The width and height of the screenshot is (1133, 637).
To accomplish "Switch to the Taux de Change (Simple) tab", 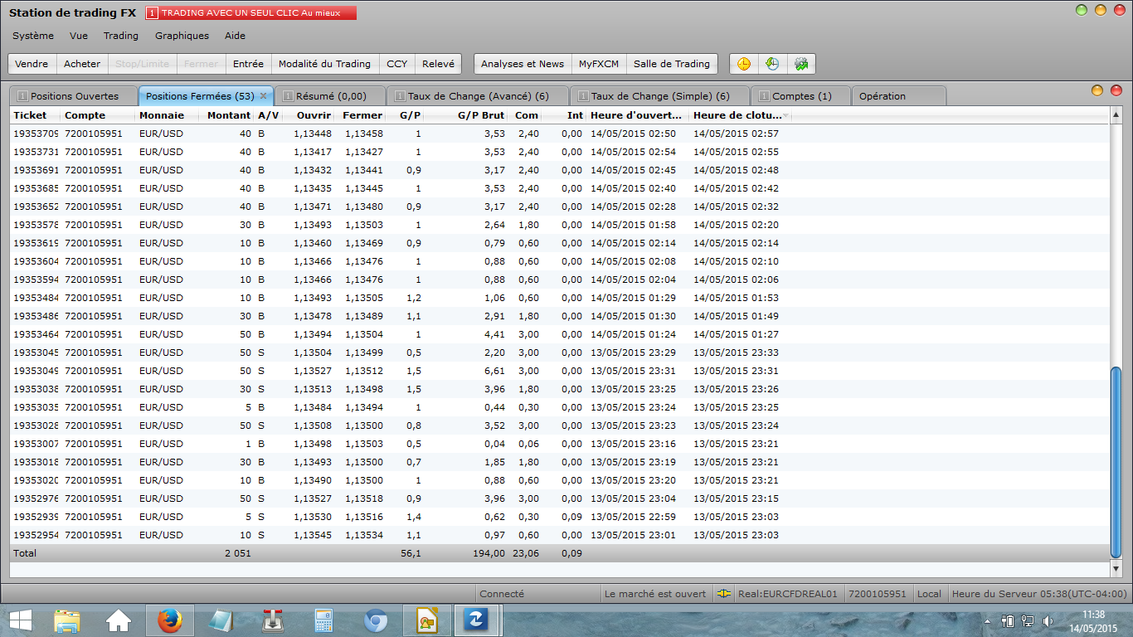I will tap(659, 96).
